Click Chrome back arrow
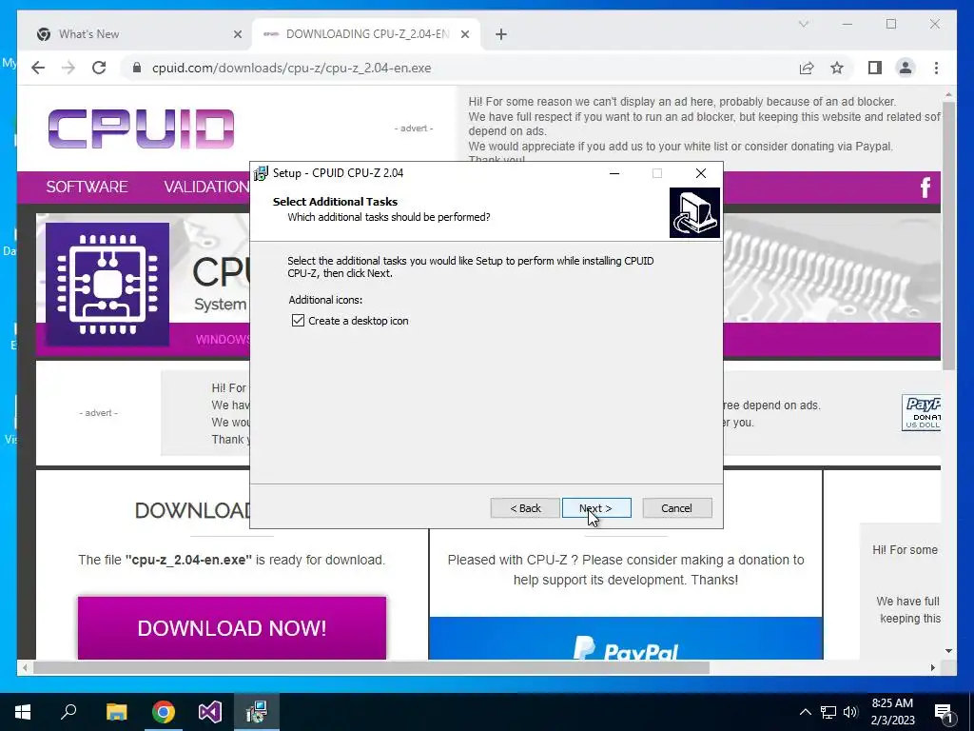This screenshot has height=731, width=974. pos(38,68)
